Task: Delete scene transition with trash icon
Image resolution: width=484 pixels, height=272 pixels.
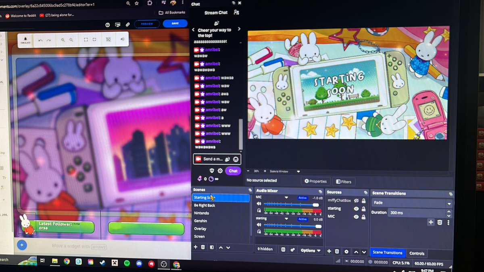Action: [x=440, y=222]
